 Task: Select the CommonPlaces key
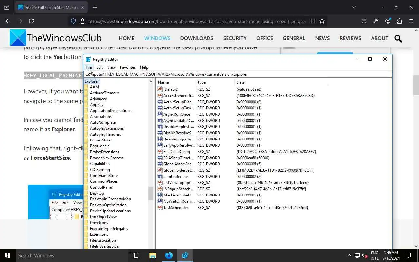coord(104,181)
